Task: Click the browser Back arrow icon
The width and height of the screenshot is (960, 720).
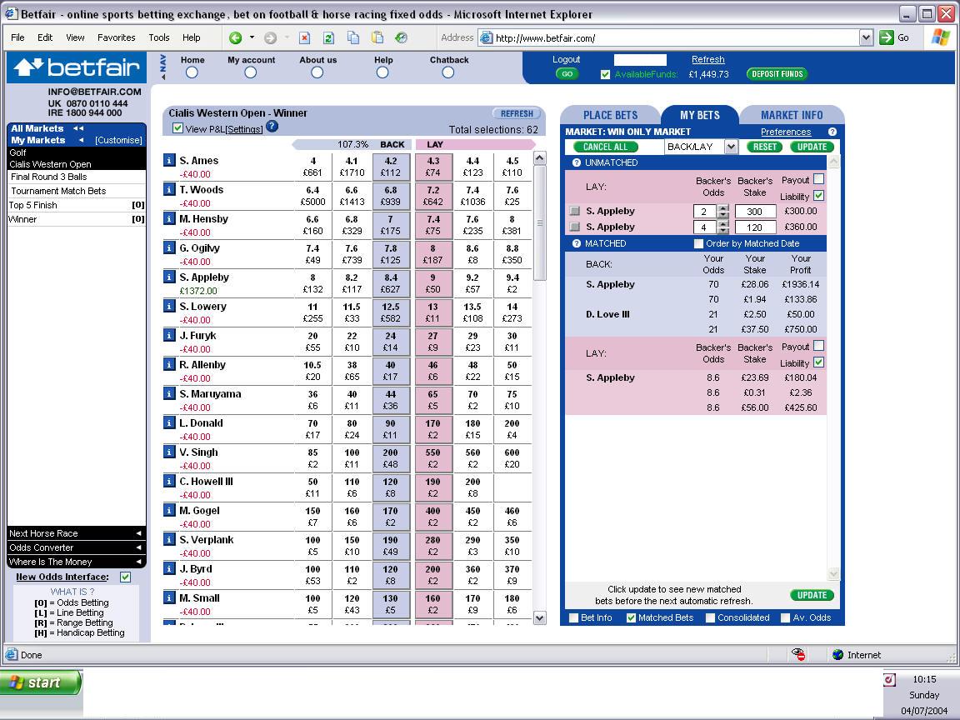Action: 235,38
